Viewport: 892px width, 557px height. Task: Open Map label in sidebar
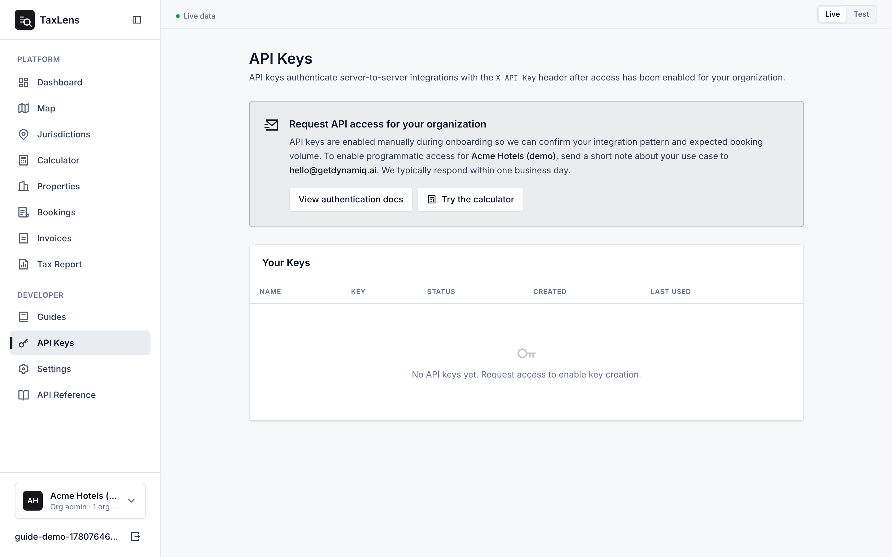[x=46, y=108]
